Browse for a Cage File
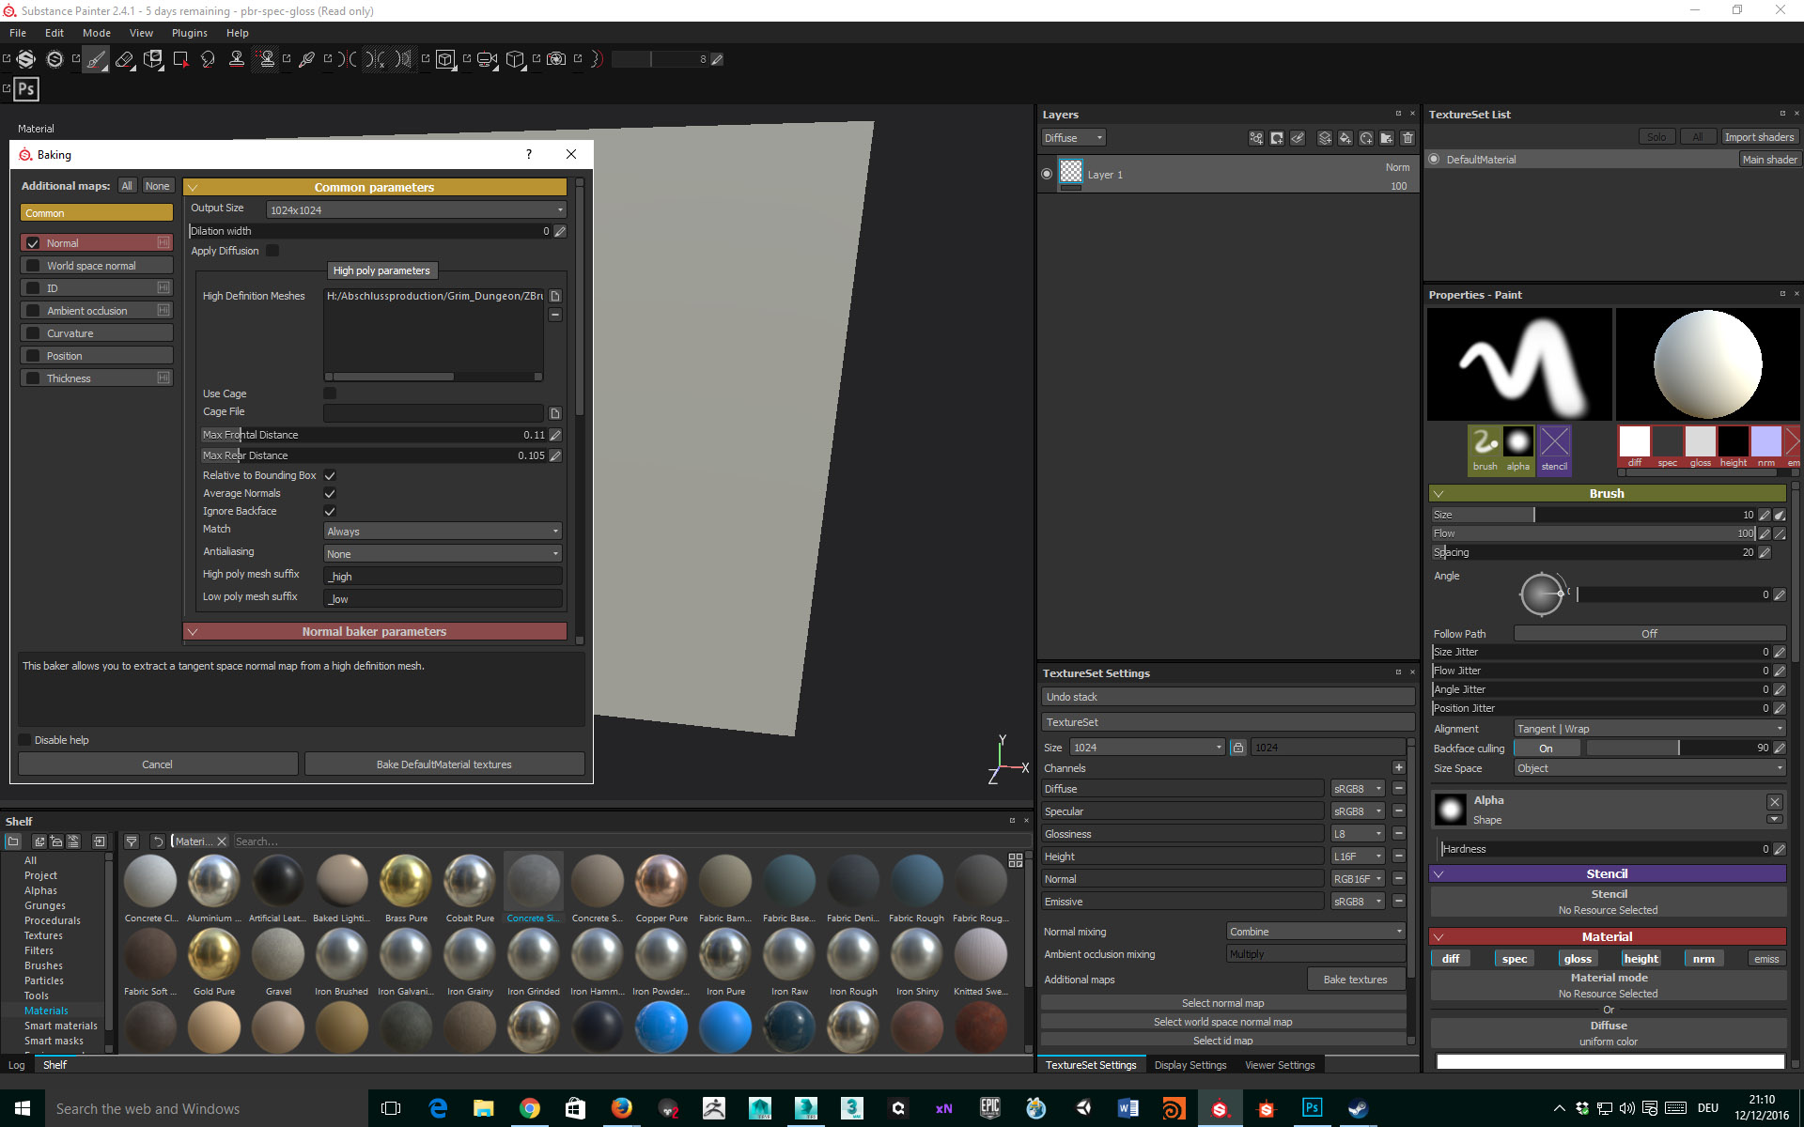The image size is (1804, 1127). (555, 413)
